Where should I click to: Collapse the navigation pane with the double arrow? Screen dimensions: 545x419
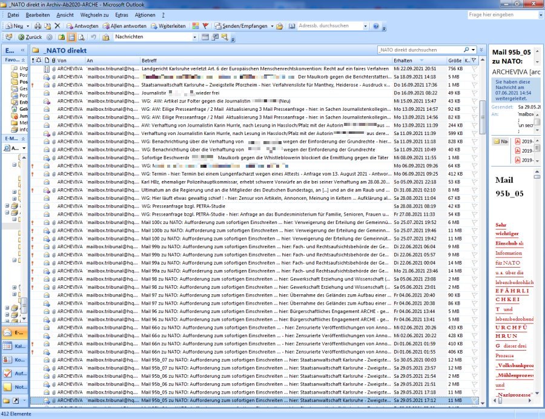(x=22, y=50)
